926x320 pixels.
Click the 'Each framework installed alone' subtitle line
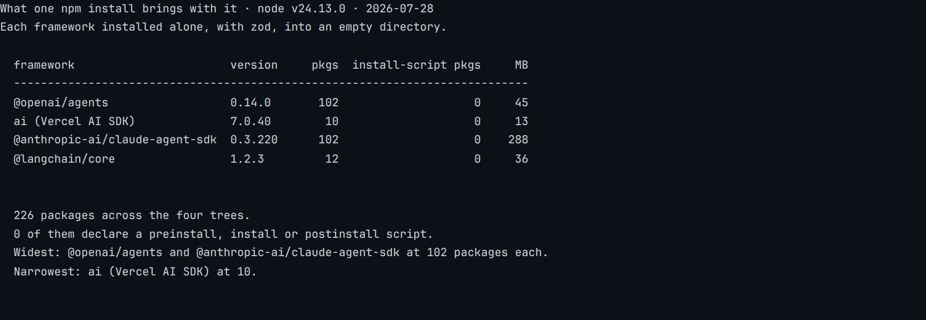pyautogui.click(x=223, y=27)
